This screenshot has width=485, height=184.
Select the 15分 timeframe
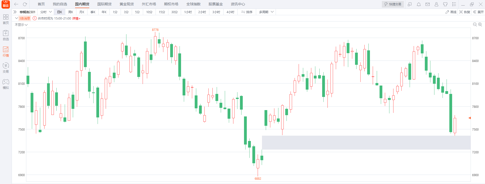click(162, 12)
